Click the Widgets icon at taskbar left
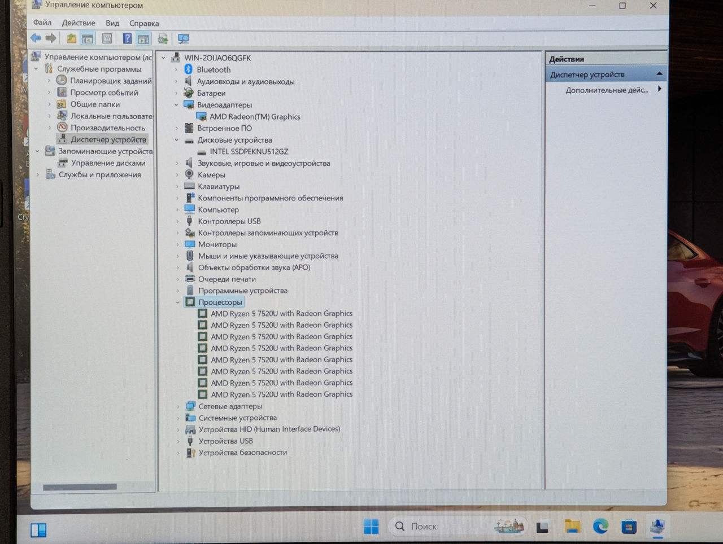This screenshot has width=723, height=544. click(x=38, y=530)
